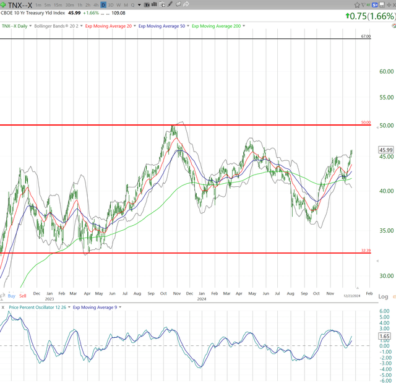Open Bollinger Bands 20 2 dropdown
The image size is (396, 383).
point(81,26)
